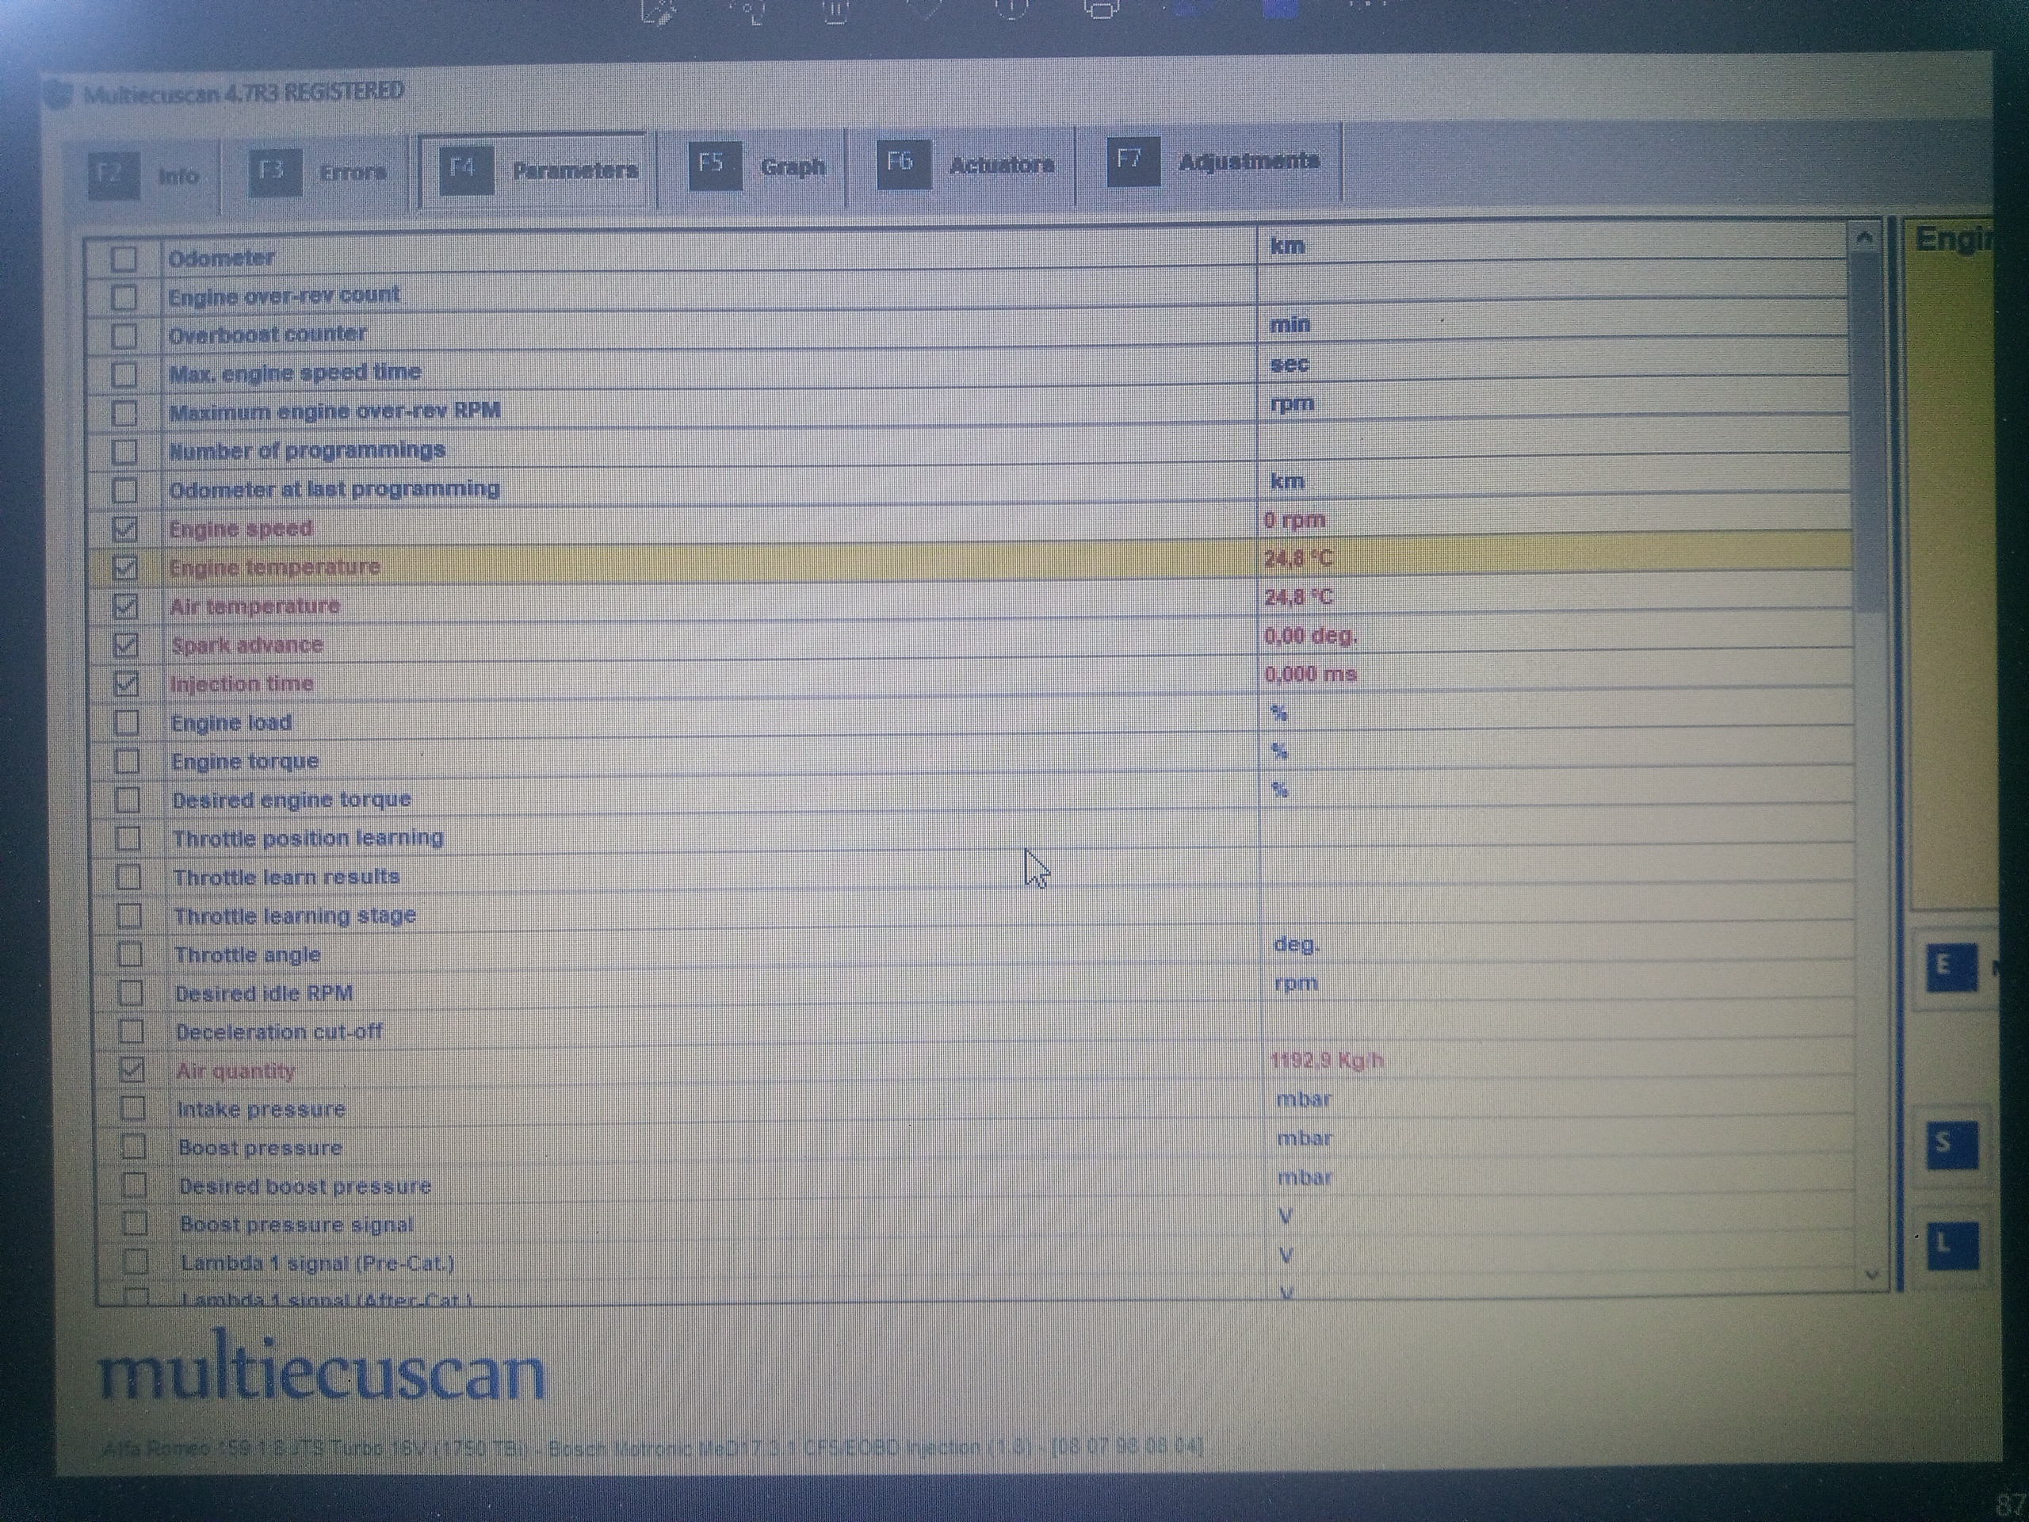Click the parameter list scrollbar thumb

pos(1866,431)
